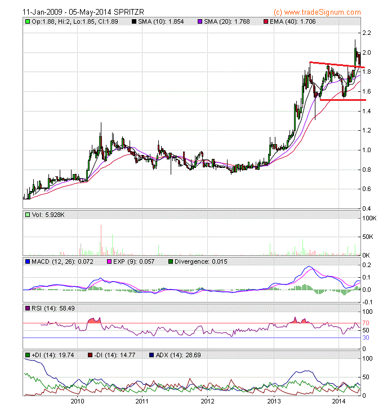Click the purple RSI (14) legend swatch
Viewport: 383px width, 413px height.
tap(28, 308)
